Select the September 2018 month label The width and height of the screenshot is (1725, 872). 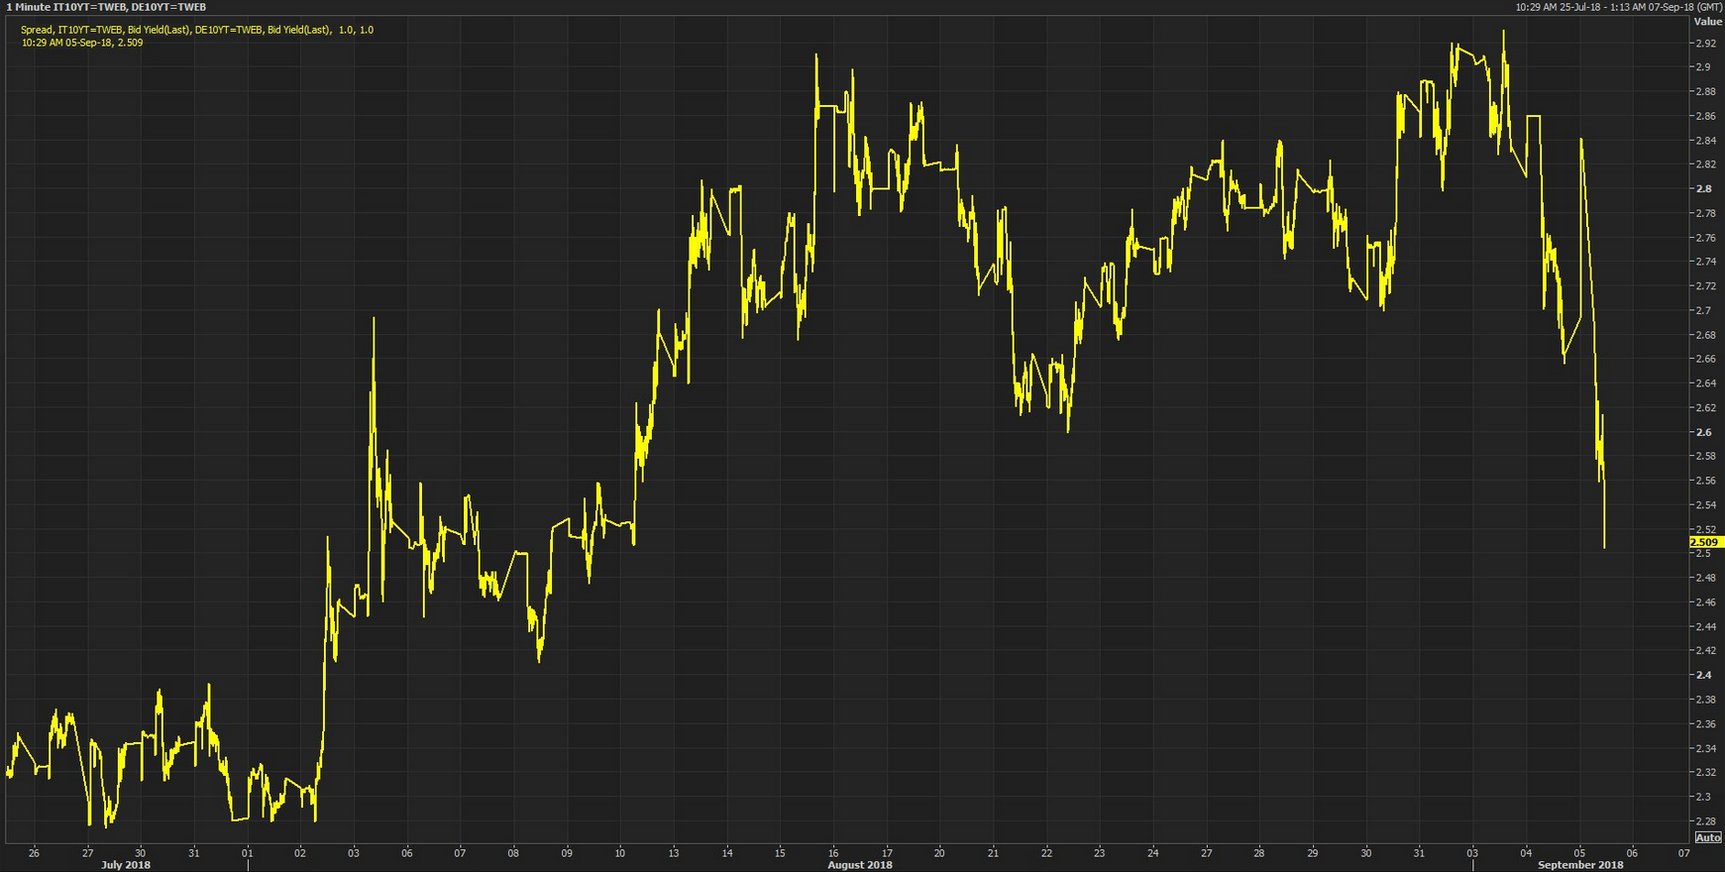(x=1580, y=865)
